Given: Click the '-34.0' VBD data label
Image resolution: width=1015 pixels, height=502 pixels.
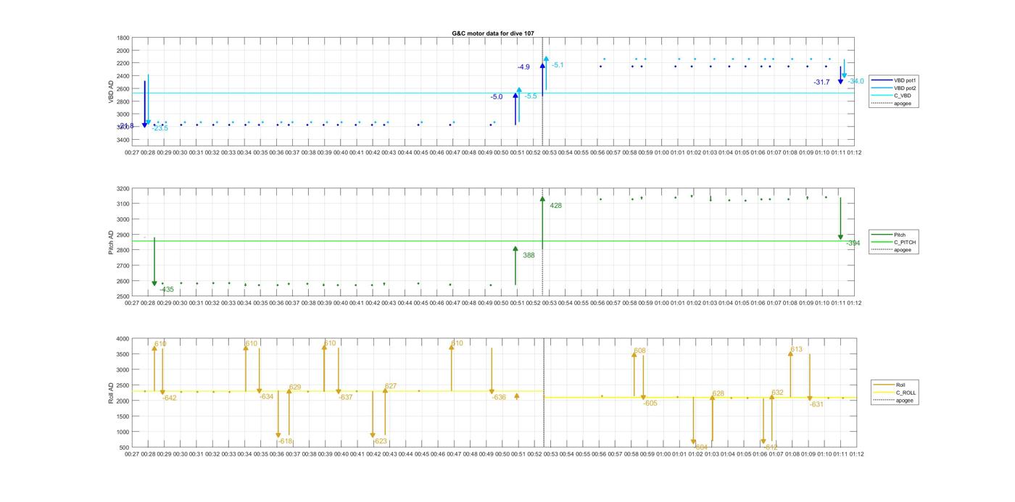Looking at the screenshot, I should 855,81.
